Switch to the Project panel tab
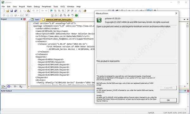Viewport: 190px width, 114px height. (4, 86)
